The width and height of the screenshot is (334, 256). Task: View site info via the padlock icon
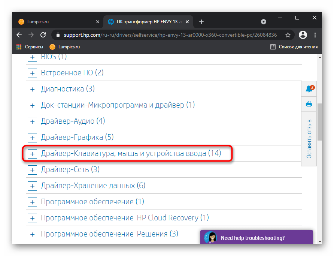coord(58,35)
